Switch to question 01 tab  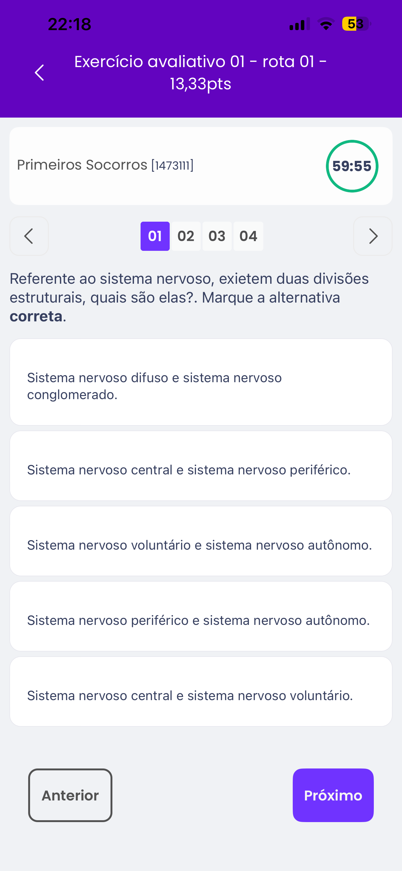point(155,236)
